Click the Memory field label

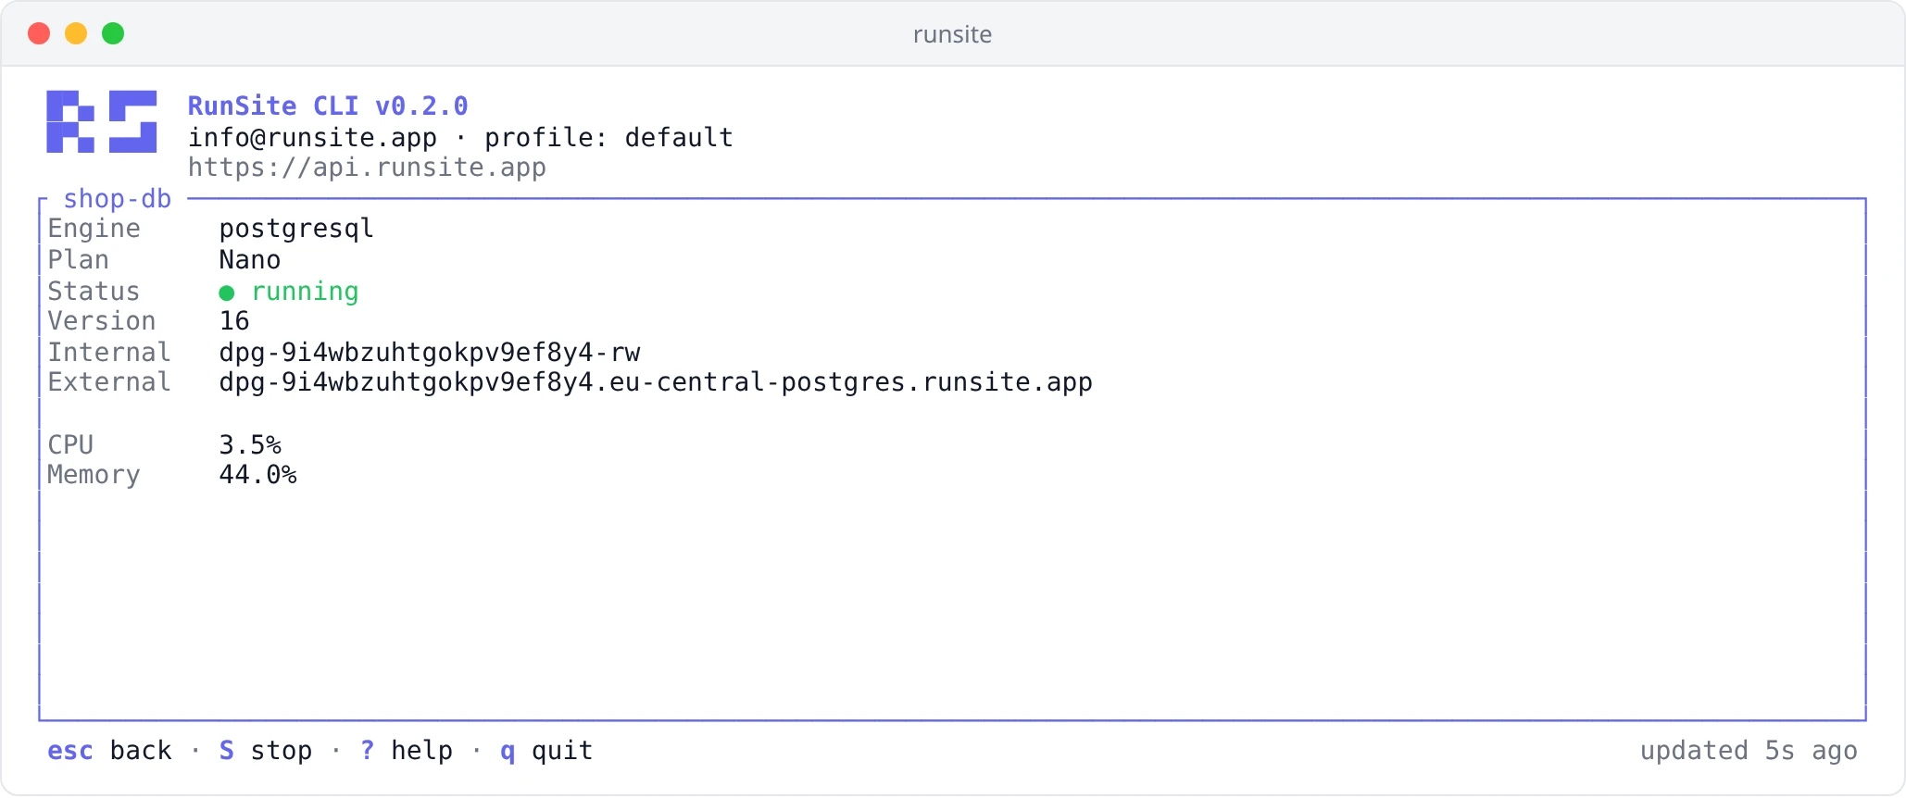[x=94, y=475]
